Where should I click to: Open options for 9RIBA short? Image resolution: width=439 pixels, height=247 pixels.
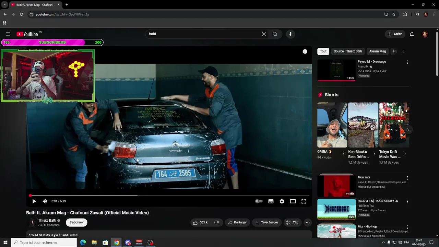(x=343, y=154)
